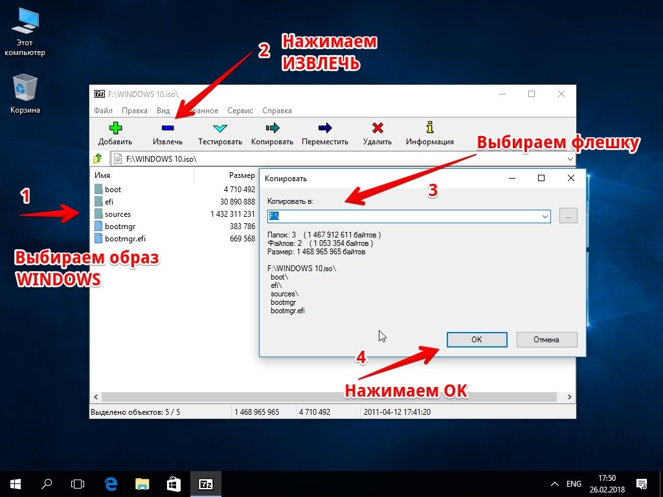Select the boot row name
The width and height of the screenshot is (663, 497).
[x=113, y=190]
